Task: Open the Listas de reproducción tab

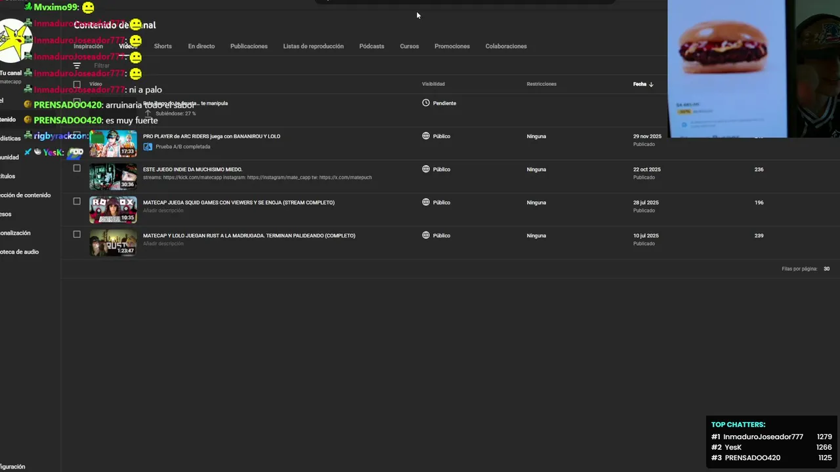Action: coord(313,47)
